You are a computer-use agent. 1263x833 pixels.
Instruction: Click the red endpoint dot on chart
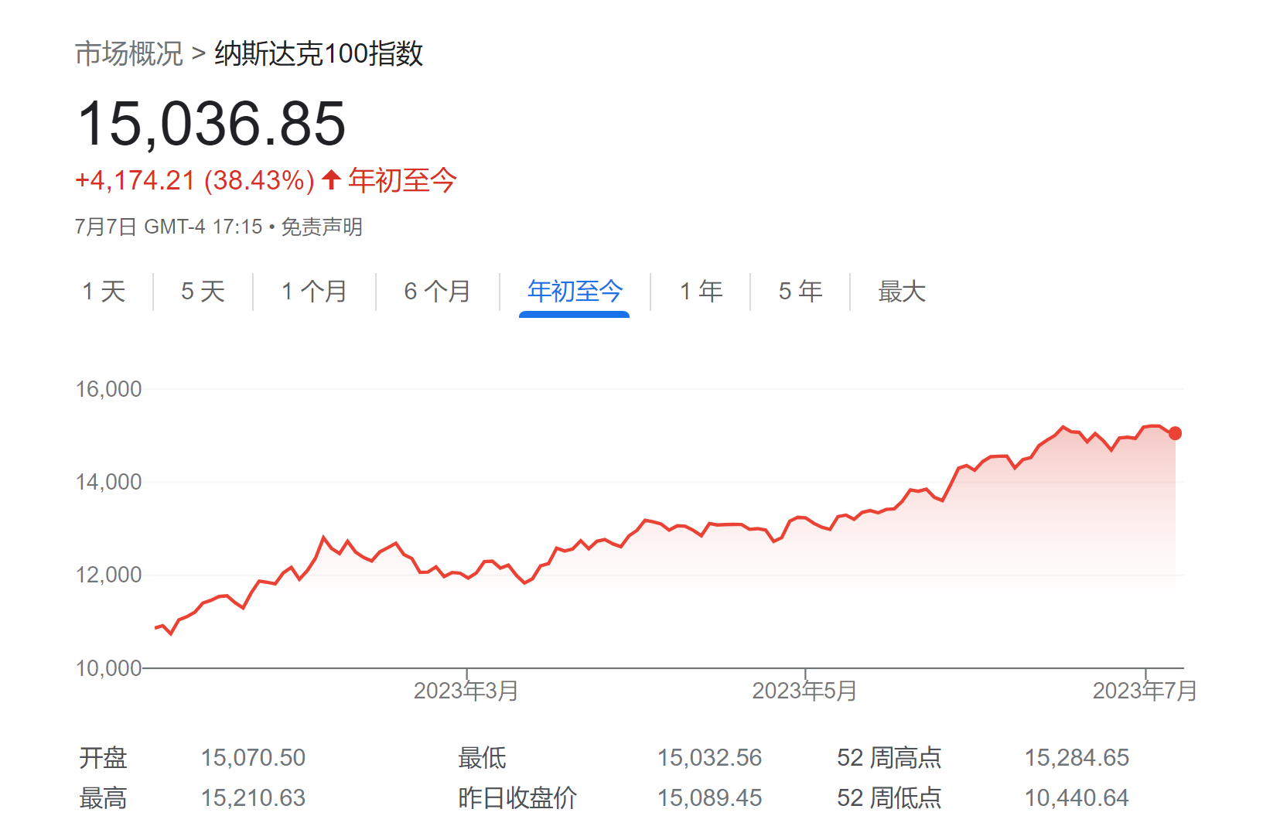point(1175,433)
